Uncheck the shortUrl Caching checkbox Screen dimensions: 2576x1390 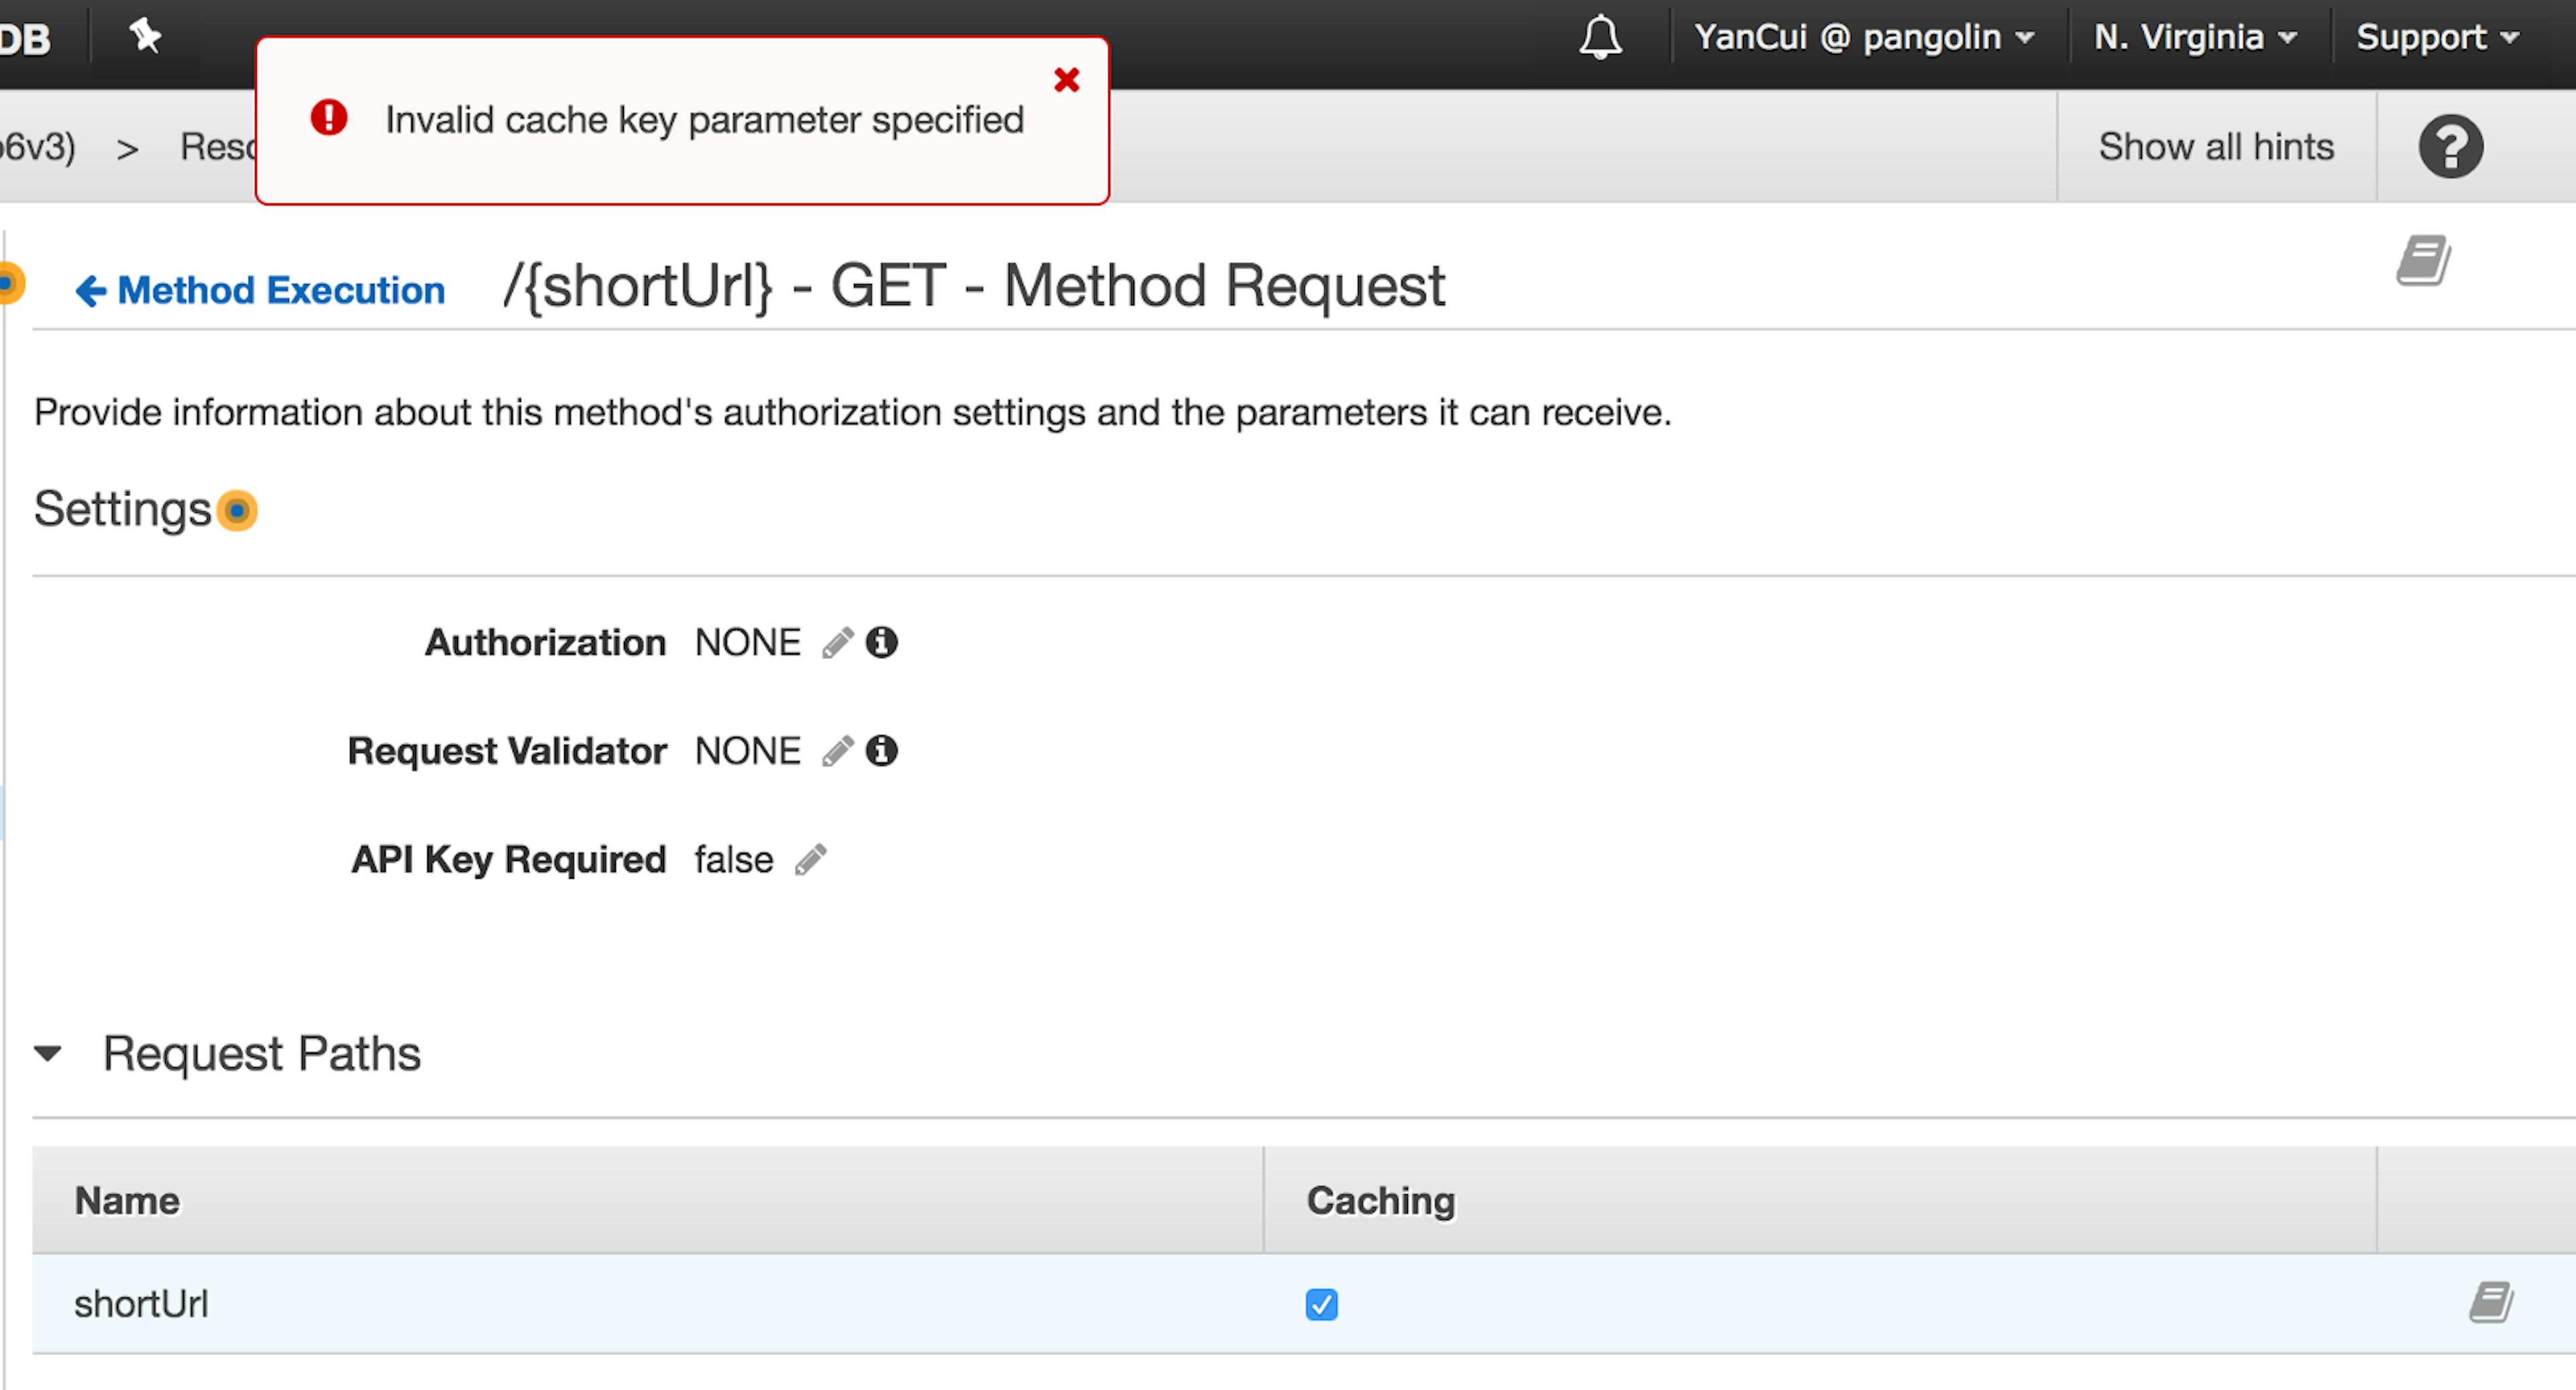(x=1321, y=1304)
